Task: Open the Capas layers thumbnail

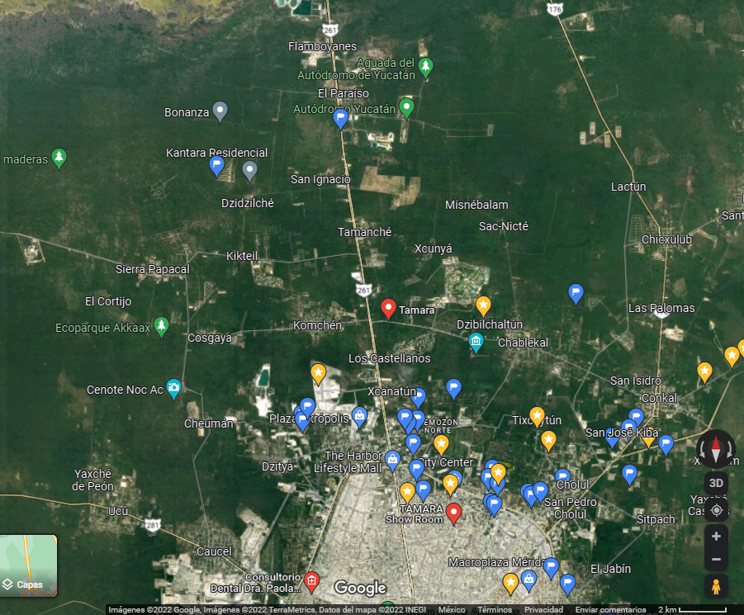Action: point(29,565)
